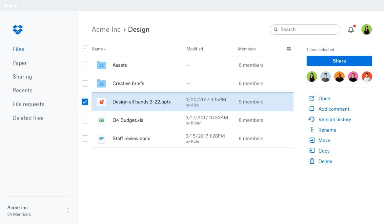Screen dimensions: 384x224
Task: Click the Move icon in the actions panel
Action: tap(311, 140)
